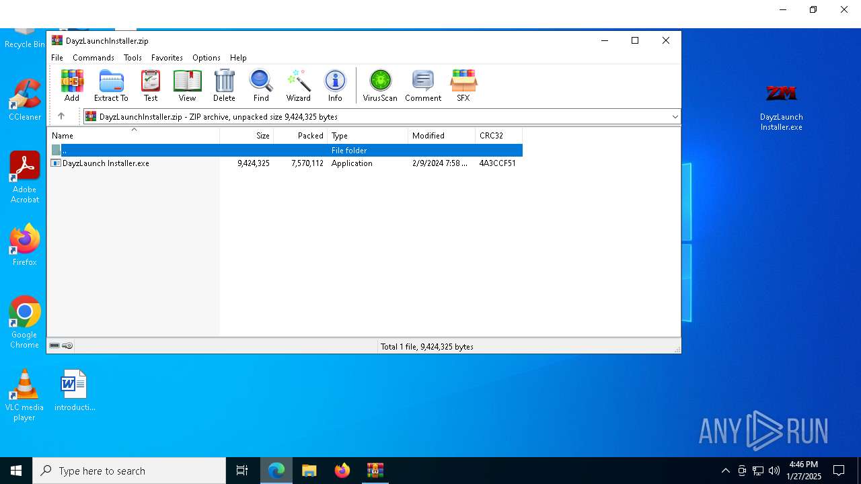Image resolution: width=861 pixels, height=484 pixels.
Task: Click the address bar archive path field
Action: click(x=381, y=117)
